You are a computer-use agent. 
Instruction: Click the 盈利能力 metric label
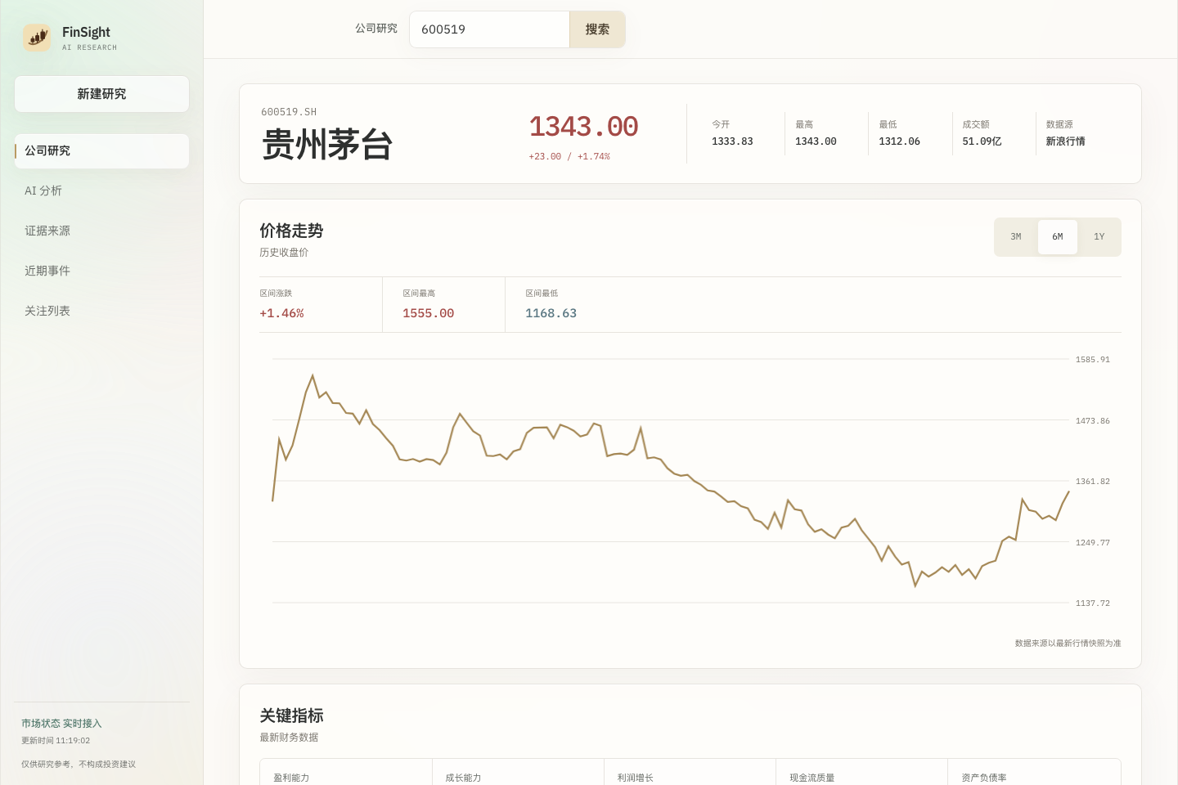coord(291,778)
